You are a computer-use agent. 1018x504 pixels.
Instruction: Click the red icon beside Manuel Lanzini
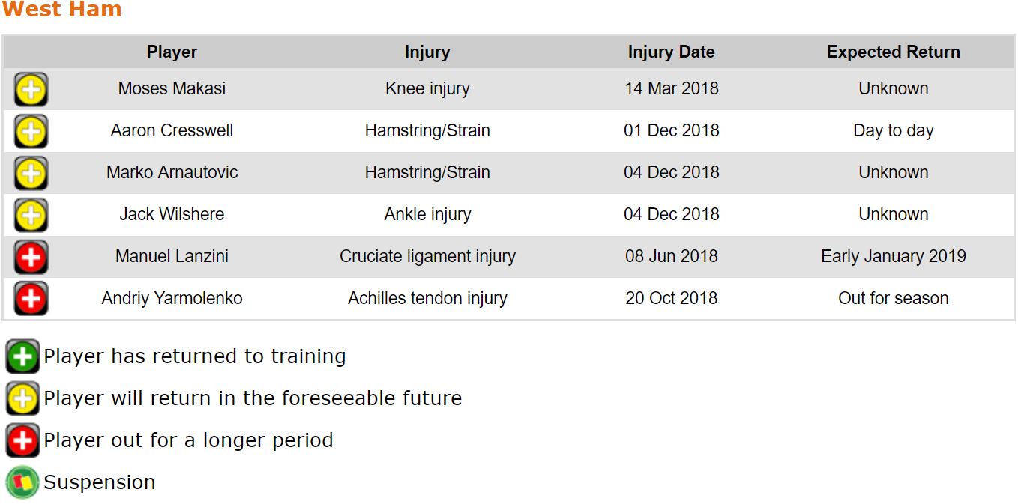[31, 257]
